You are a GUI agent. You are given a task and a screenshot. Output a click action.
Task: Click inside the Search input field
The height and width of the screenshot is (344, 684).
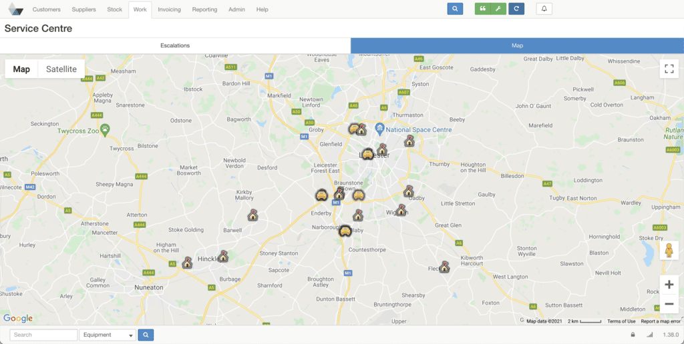tap(43, 335)
